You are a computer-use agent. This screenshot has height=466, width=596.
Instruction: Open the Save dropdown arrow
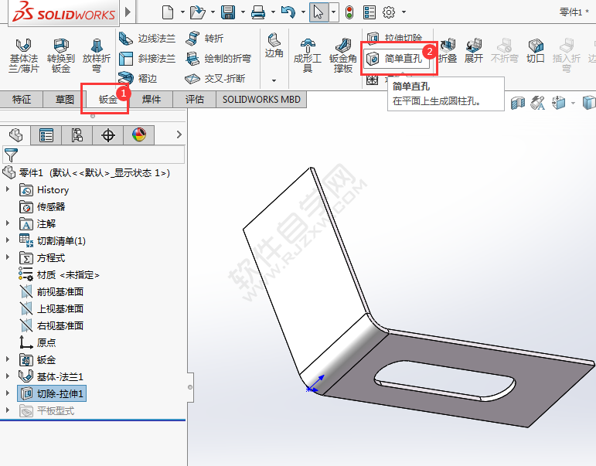243,12
